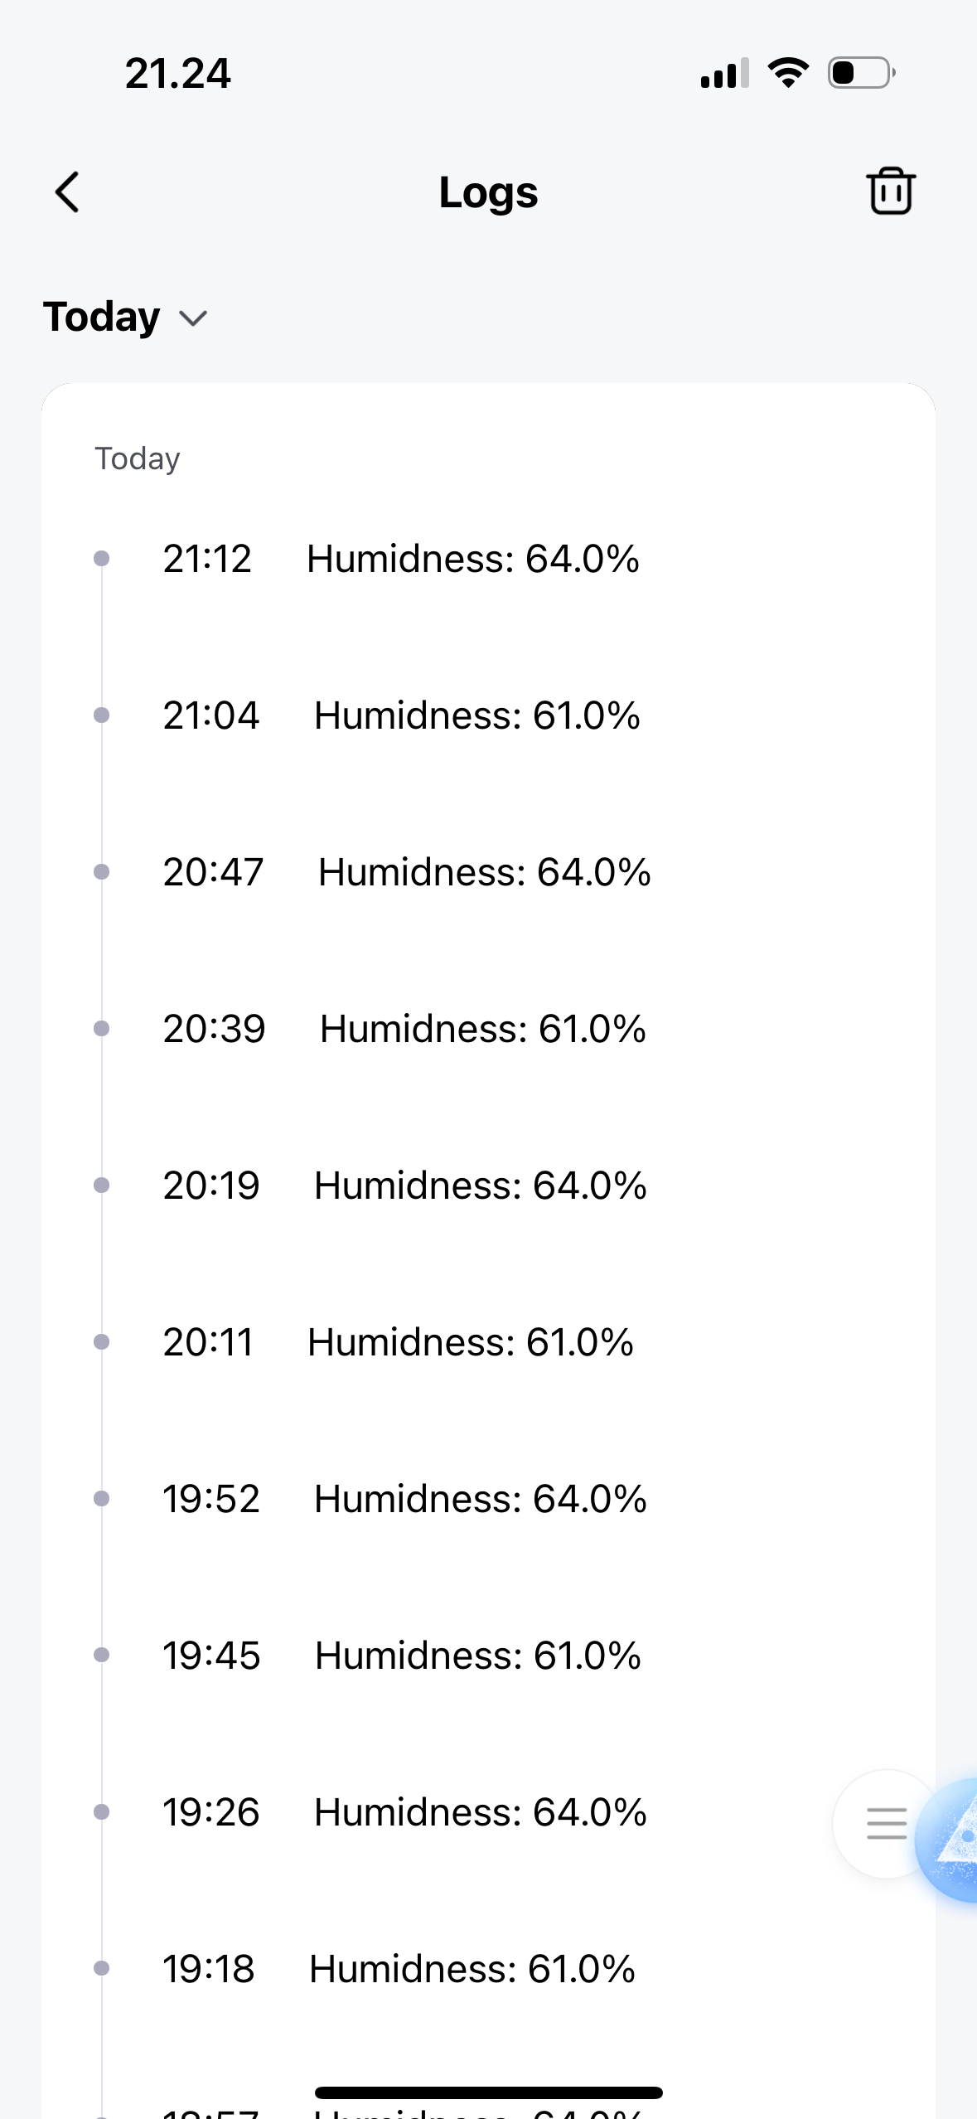Tap the 20:11 humidness 61.0% row
Screen dimensions: 977x2119
tap(398, 1342)
